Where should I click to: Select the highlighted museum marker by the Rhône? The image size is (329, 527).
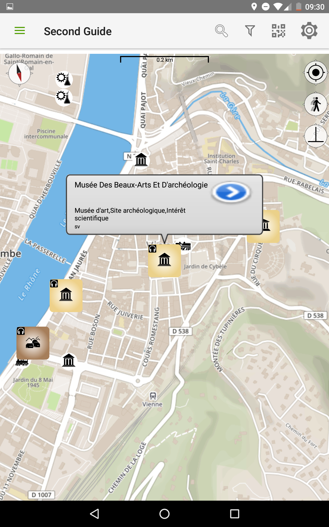pyautogui.click(x=66, y=296)
